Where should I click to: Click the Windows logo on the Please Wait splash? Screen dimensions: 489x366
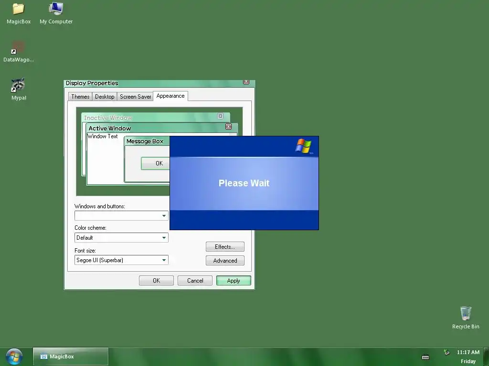[x=303, y=146]
